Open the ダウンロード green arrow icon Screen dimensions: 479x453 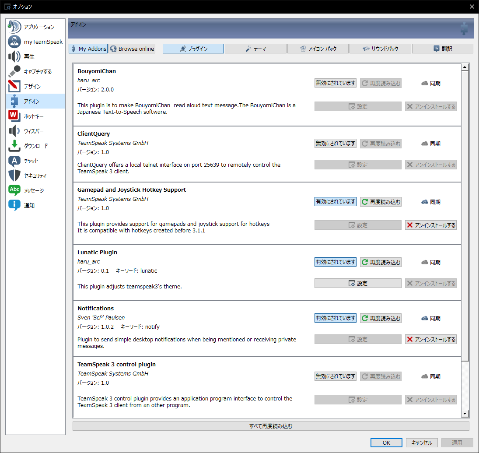click(14, 146)
